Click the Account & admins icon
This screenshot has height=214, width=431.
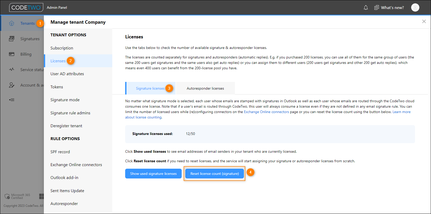point(12,85)
